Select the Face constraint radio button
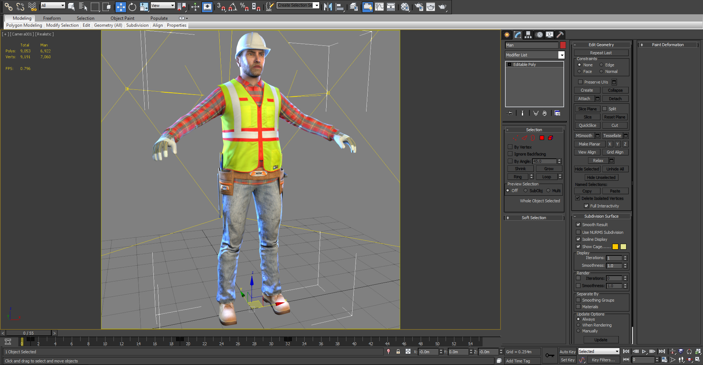The width and height of the screenshot is (703, 365). 579,71
